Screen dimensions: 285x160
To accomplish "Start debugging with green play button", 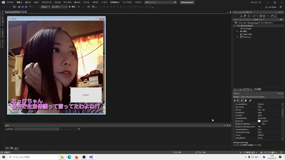I will (x=70, y=7).
